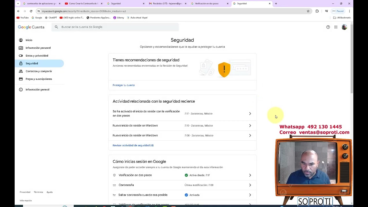Switch to 'Recibidos (177)' Gmail tab
The height and width of the screenshot is (207, 368).
[x=168, y=4]
